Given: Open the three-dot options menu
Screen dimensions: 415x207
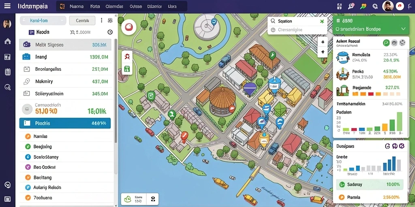Looking at the screenshot, I should [x=101, y=20].
